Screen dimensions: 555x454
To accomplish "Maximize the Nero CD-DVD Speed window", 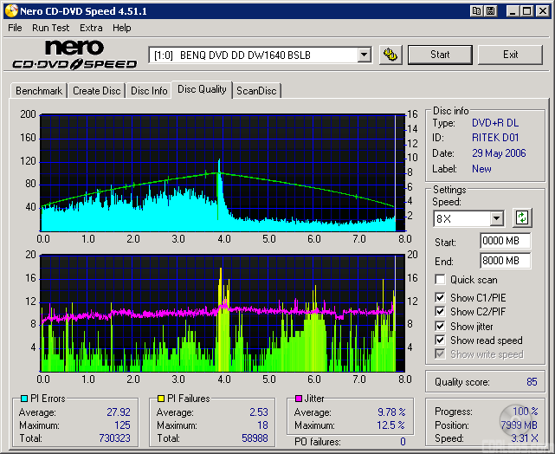I will pos(526,10).
